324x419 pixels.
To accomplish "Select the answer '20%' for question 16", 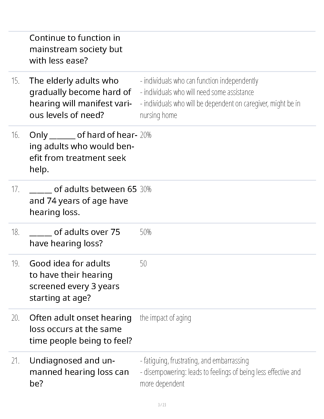I will tap(146, 135).
